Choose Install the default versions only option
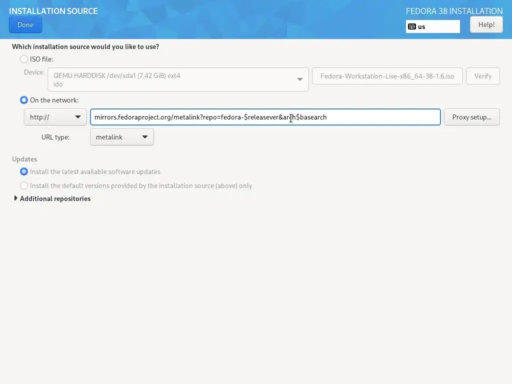The image size is (512, 384). 24,185
